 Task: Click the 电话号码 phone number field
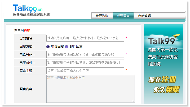[x=85, y=54]
